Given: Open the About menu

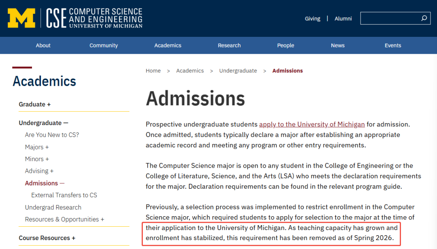Looking at the screenshot, I should click(43, 45).
